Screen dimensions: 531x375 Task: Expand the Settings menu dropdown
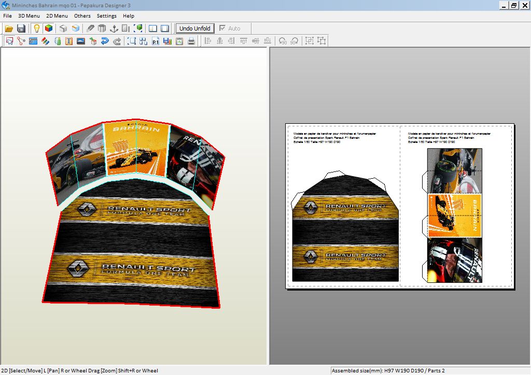(106, 16)
